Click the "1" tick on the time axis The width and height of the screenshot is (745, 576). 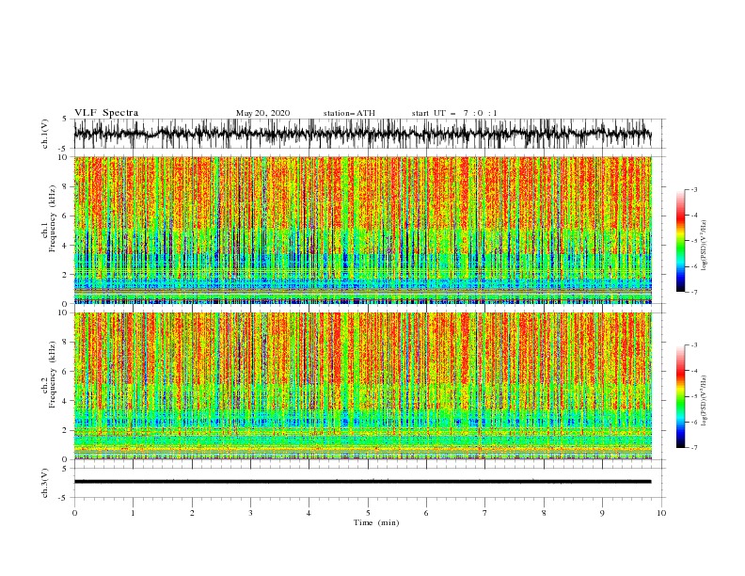(x=133, y=513)
